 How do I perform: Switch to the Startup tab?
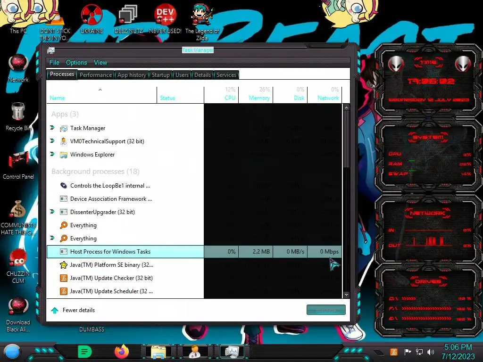[160, 75]
